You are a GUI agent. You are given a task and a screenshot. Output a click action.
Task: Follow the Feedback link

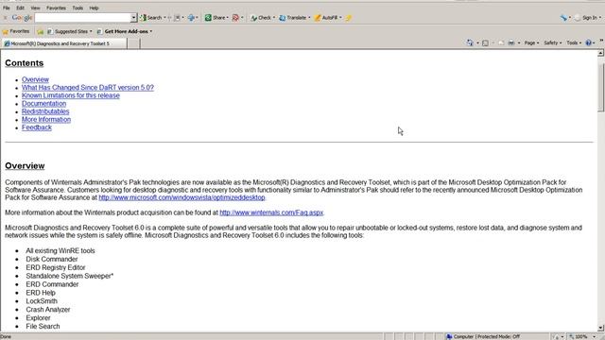(x=37, y=127)
